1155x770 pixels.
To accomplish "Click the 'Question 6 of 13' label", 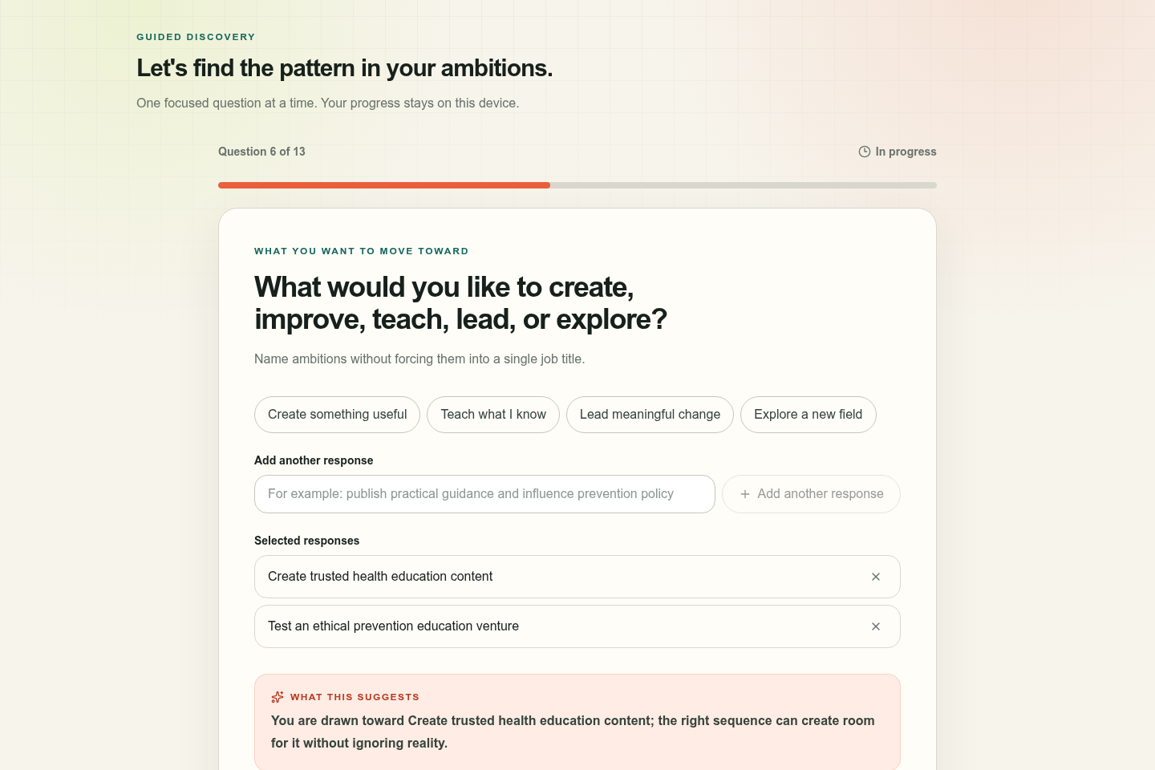I will (261, 152).
